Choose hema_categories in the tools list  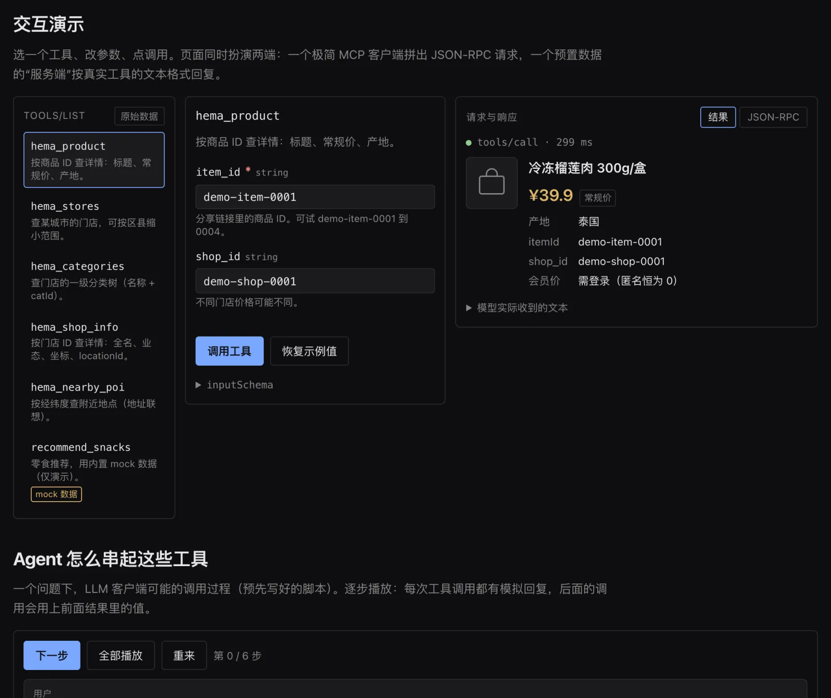click(x=94, y=280)
